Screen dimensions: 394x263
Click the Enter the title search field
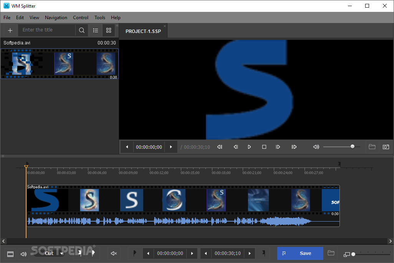pyautogui.click(x=47, y=30)
